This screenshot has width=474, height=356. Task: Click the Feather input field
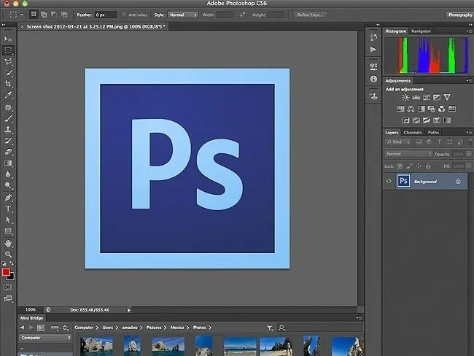105,15
